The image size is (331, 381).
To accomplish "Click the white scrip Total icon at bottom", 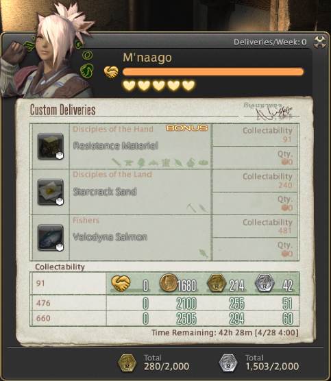I will (x=228, y=363).
